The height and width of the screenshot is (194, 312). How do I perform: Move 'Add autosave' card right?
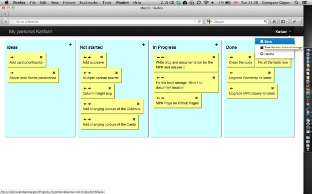click(89, 57)
